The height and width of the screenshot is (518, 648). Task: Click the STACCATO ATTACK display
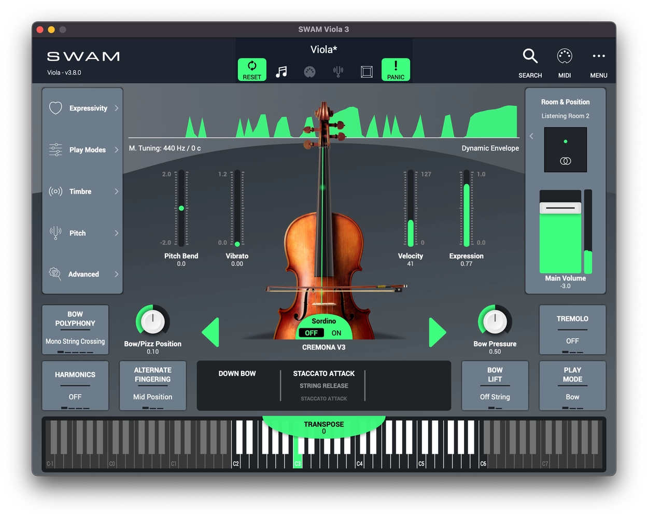tap(324, 373)
